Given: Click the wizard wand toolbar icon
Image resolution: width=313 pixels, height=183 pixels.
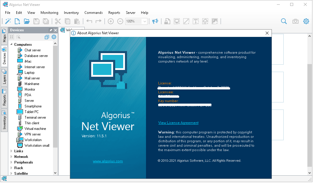Looking at the screenshot, I should (x=8, y=21).
